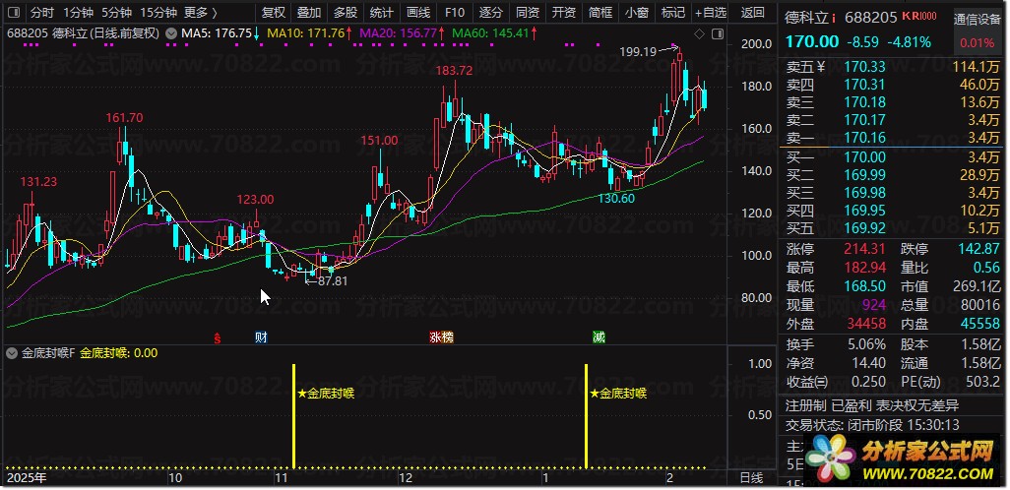Image resolution: width=1010 pixels, height=490 pixels.
Task: Open 统计 statistics tool
Action: [382, 12]
